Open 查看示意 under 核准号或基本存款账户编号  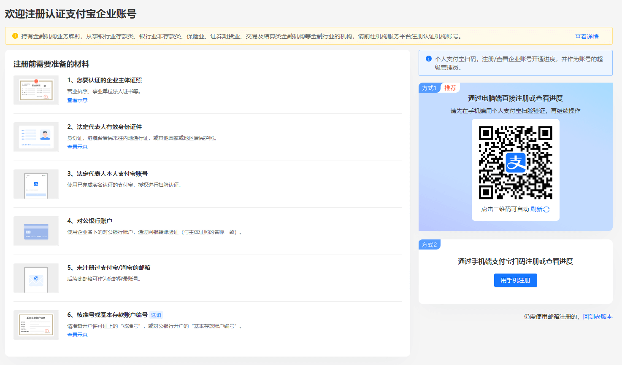(x=77, y=335)
